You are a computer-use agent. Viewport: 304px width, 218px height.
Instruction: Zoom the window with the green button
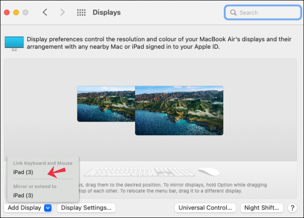pos(25,12)
